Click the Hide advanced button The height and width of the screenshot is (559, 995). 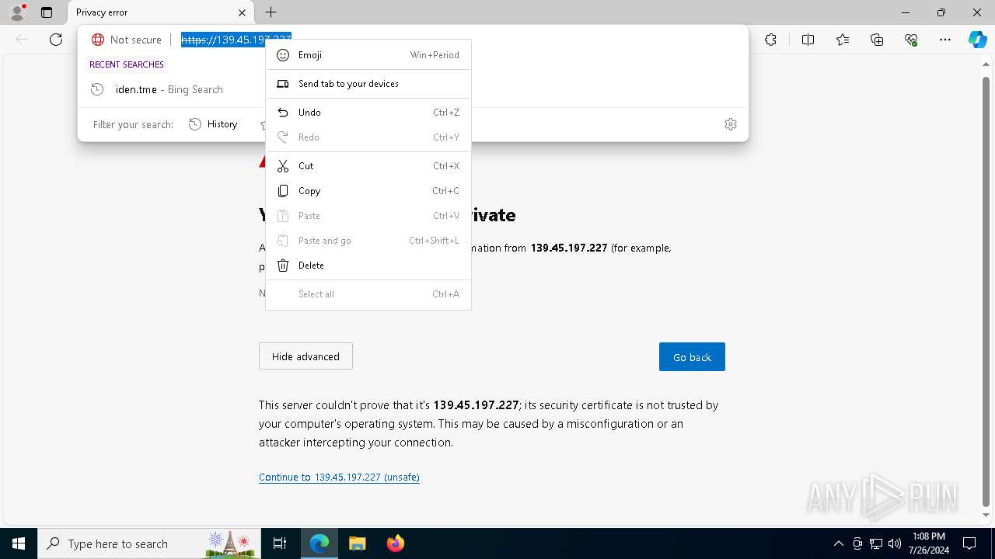[305, 356]
